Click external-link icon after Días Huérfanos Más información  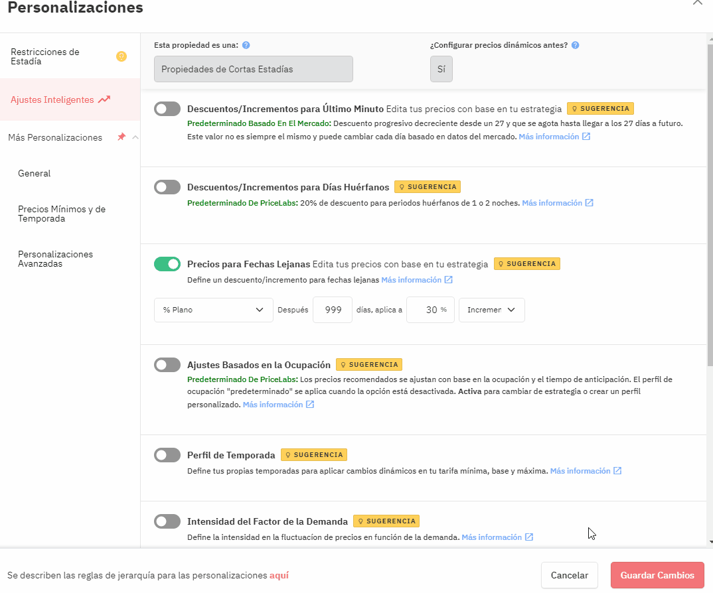coord(590,203)
